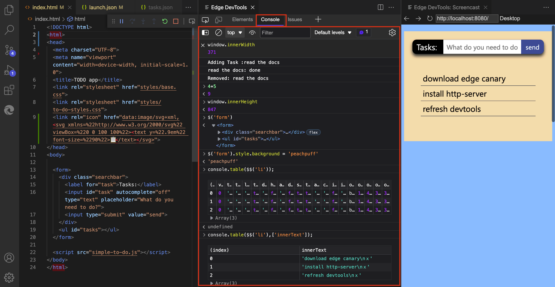Screen dimensions: 555x287
Task: Step over using the debug toolbar
Action: [x=133, y=21]
